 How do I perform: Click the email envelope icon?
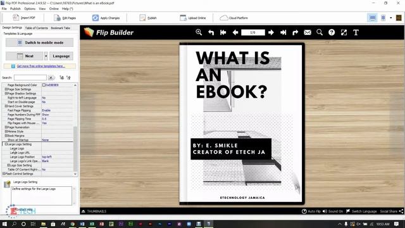click(x=308, y=32)
